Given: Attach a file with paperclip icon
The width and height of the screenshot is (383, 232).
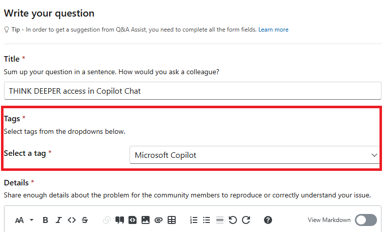Looking at the screenshot, I should [159, 220].
